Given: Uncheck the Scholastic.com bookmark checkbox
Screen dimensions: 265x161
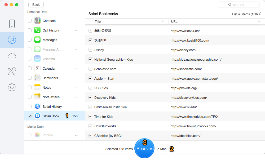Looking at the screenshot, I should (90, 69).
